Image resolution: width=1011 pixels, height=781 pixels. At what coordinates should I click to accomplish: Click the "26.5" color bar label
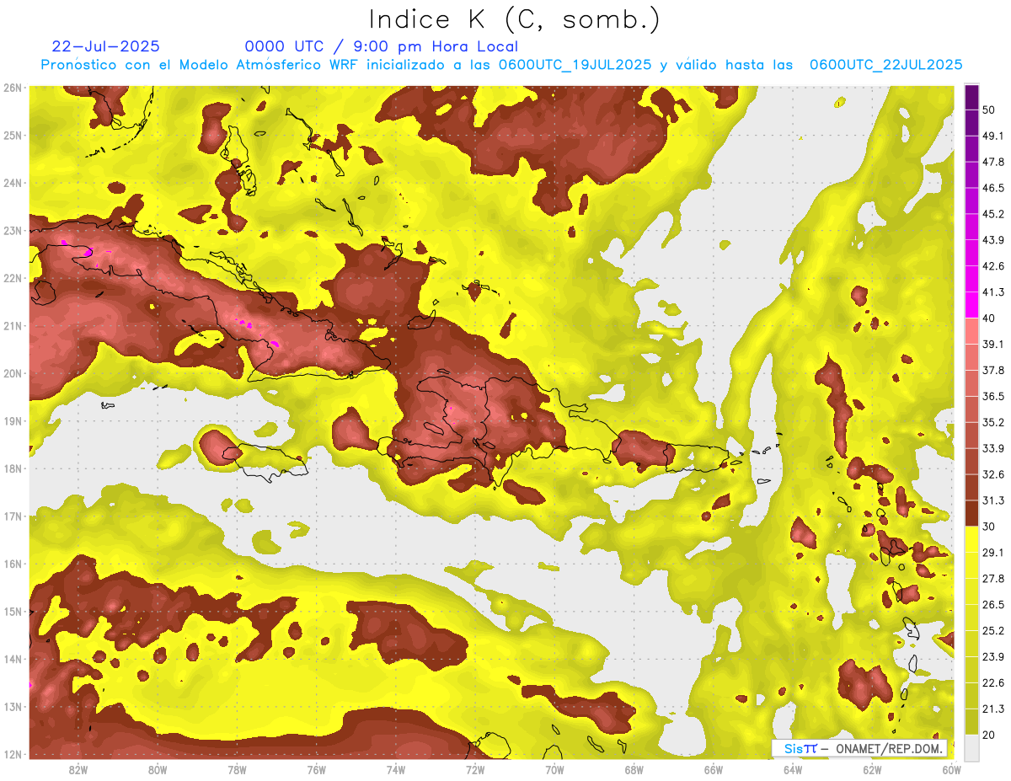click(992, 604)
